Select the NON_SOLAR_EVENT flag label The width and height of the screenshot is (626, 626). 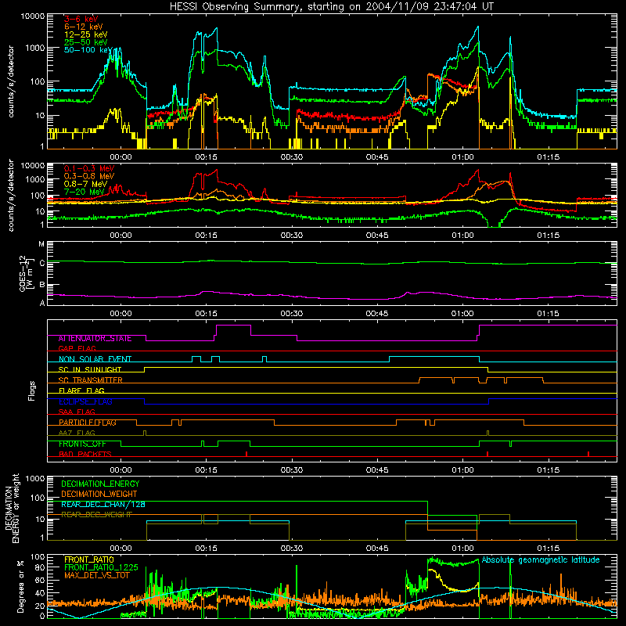tap(95, 359)
